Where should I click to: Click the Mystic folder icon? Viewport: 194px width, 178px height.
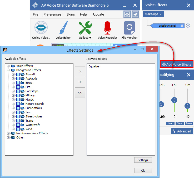point(22,100)
